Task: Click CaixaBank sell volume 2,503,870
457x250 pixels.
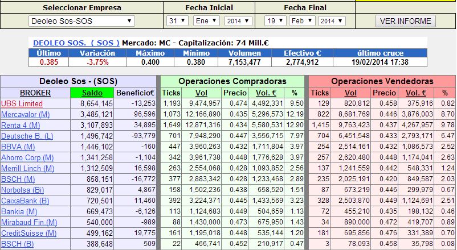Action: click(x=354, y=201)
